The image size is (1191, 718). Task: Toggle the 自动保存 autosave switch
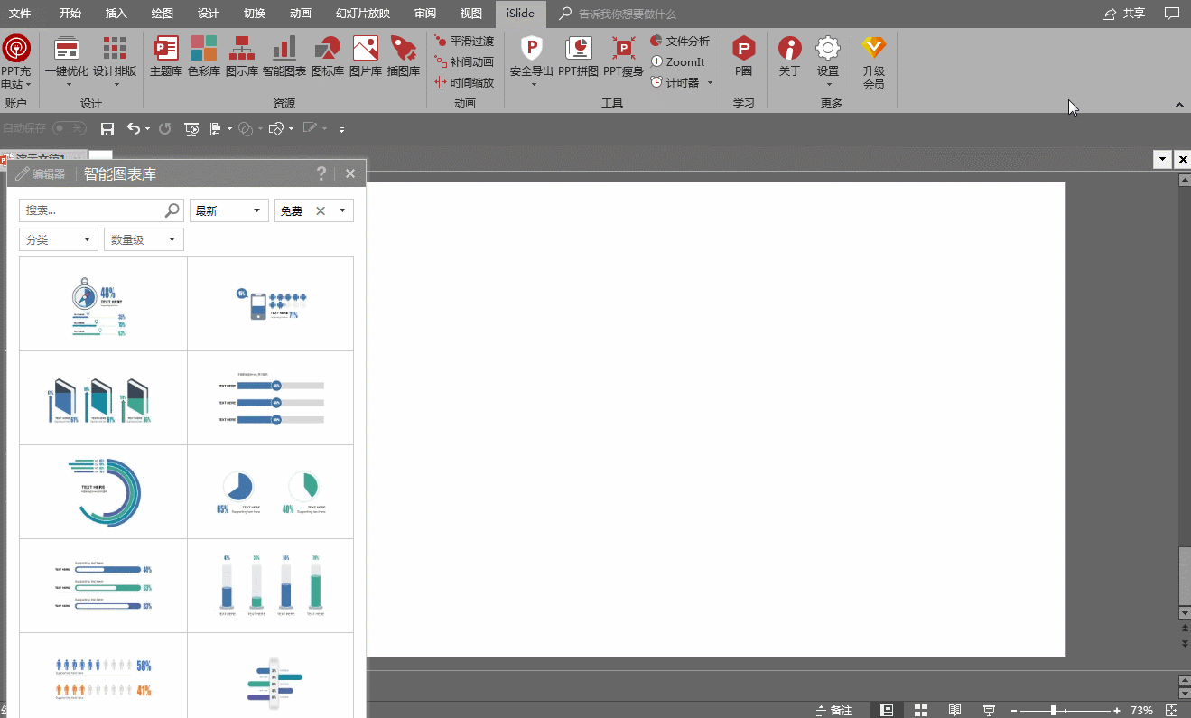click(x=69, y=129)
